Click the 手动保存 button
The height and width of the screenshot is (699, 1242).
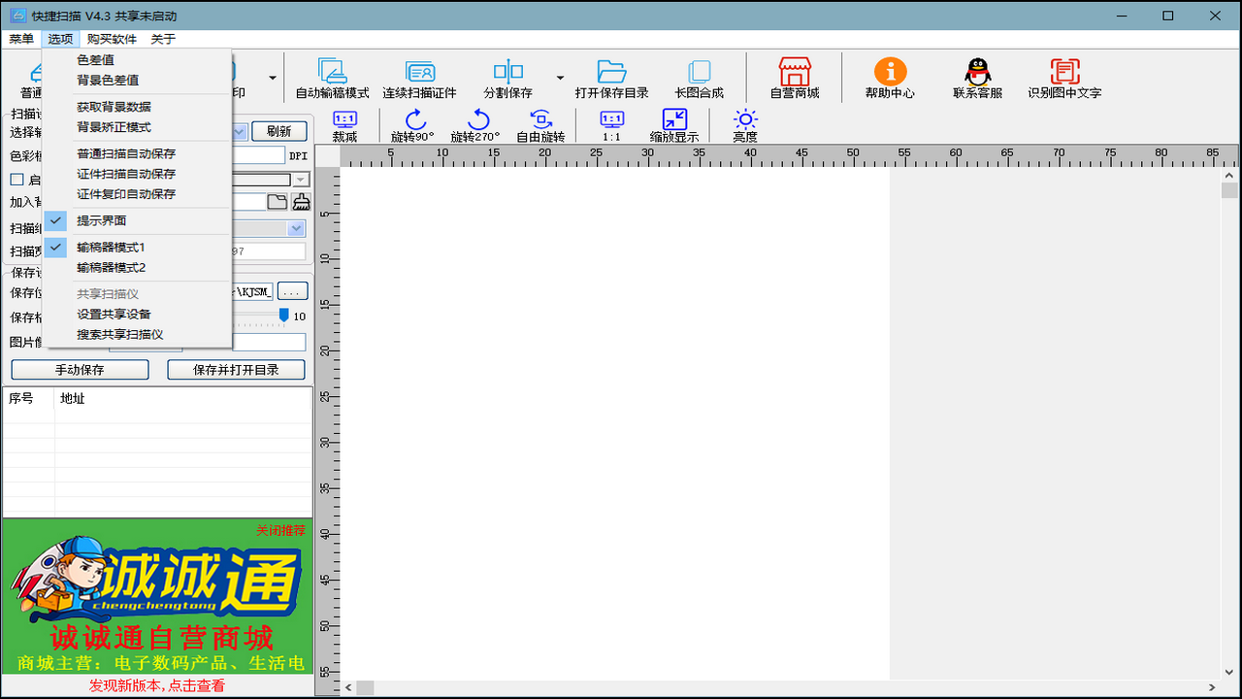80,370
